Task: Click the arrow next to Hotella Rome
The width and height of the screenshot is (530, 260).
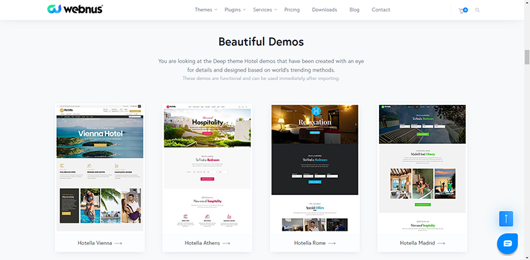Action: 332,243
